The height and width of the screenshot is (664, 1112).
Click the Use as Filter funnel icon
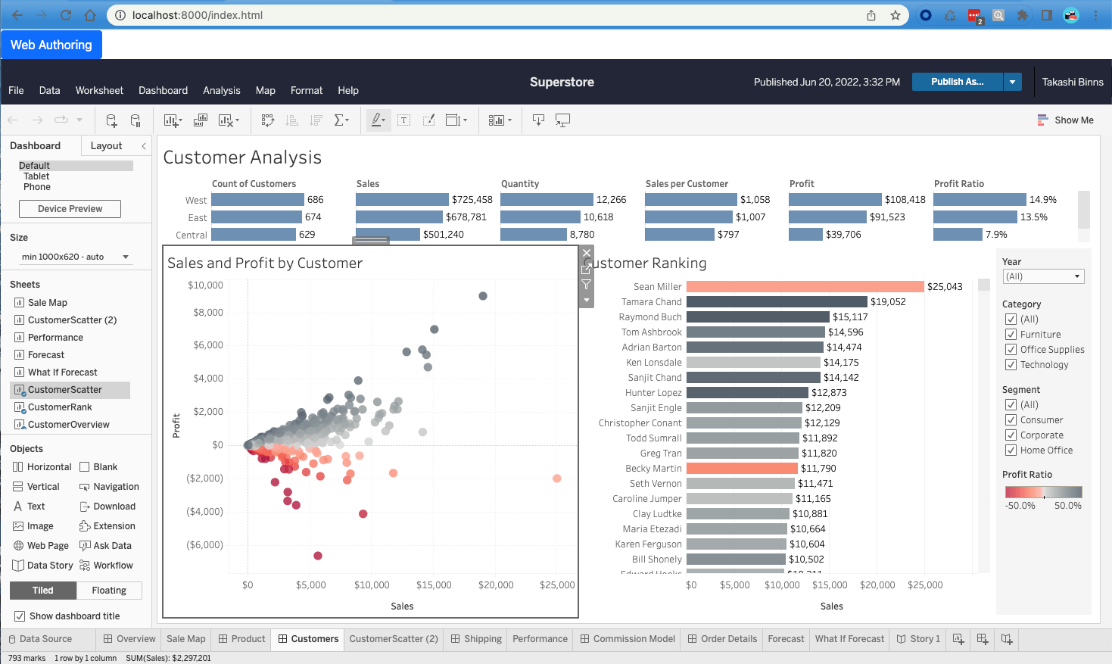coord(586,285)
